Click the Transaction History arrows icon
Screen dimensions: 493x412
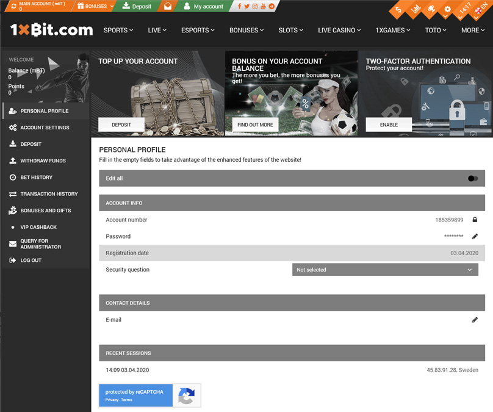13,194
